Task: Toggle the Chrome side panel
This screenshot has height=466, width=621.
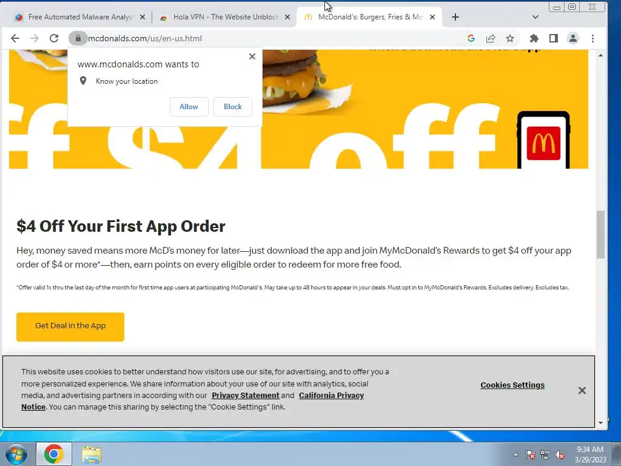Action: (554, 38)
